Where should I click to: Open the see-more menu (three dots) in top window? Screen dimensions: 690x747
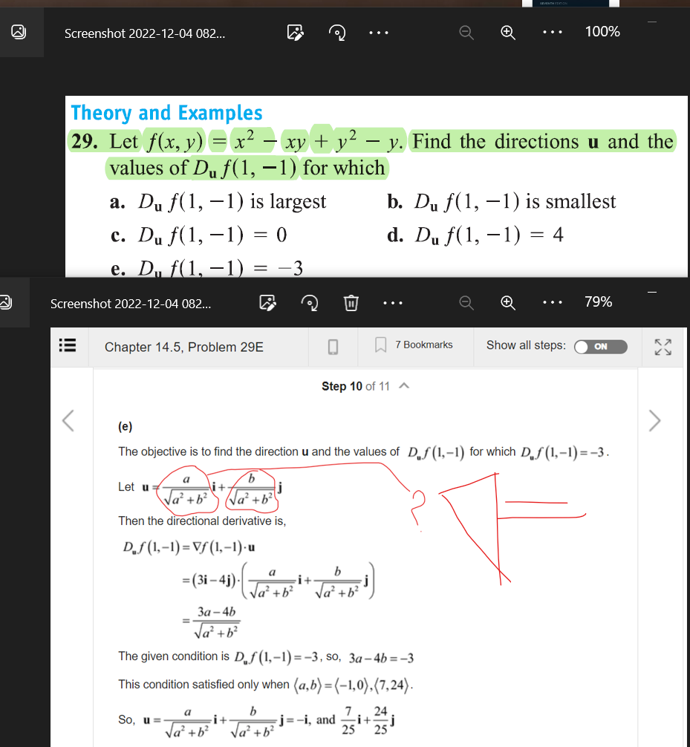(x=379, y=33)
